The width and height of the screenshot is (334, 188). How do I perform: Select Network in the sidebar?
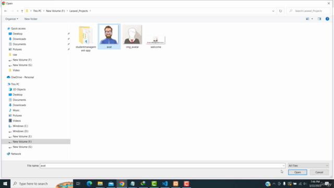click(x=16, y=154)
